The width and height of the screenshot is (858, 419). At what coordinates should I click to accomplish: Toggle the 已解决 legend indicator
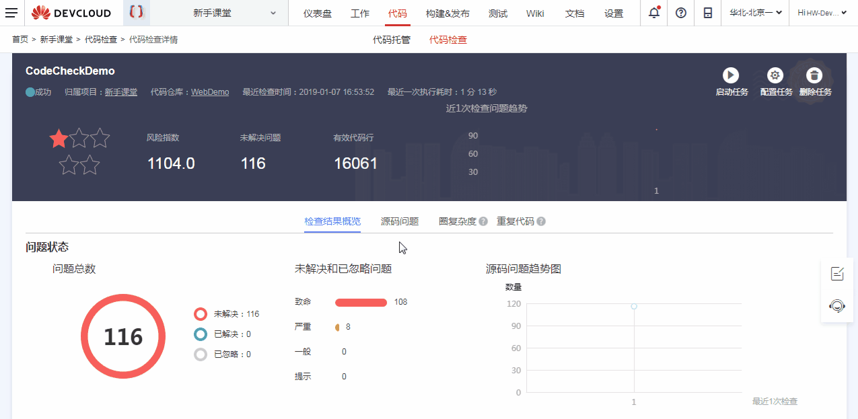coord(200,334)
